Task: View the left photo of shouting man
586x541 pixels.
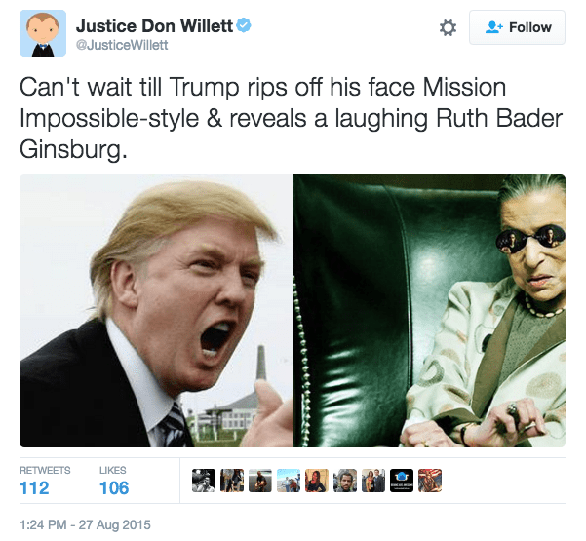Action: [156, 311]
